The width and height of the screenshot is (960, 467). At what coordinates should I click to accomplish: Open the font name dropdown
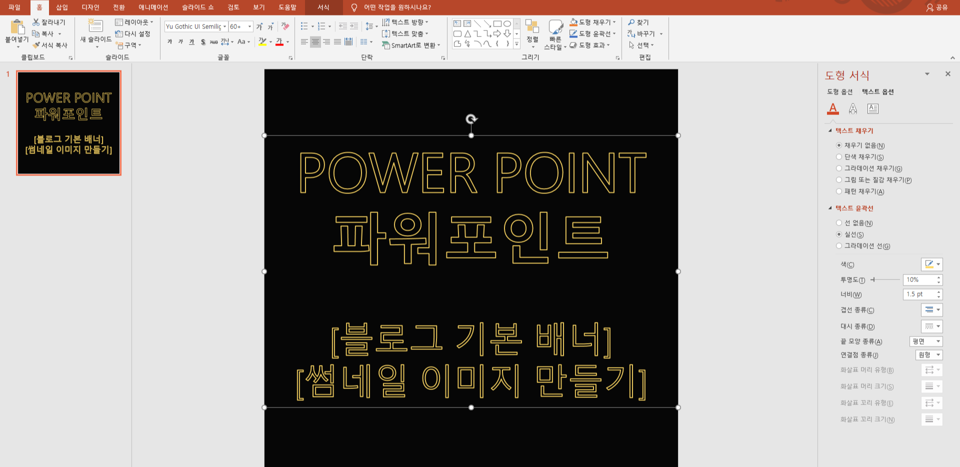click(224, 26)
